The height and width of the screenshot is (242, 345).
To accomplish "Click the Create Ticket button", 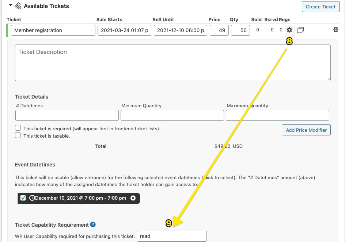I will tap(321, 7).
